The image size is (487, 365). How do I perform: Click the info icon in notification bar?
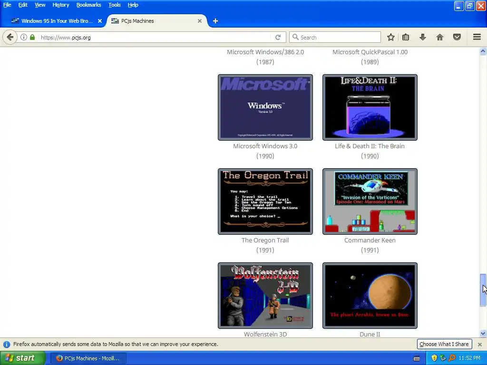7,344
